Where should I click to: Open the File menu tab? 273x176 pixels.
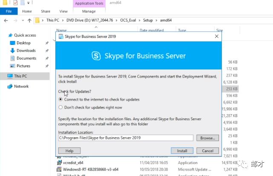9,12
